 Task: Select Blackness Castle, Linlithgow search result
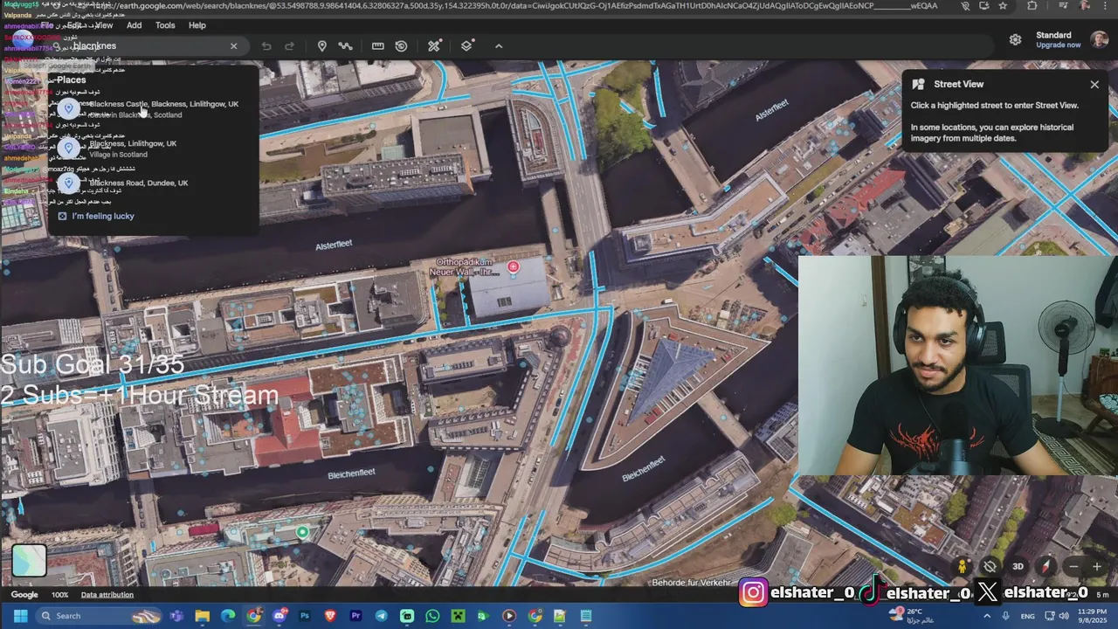pos(154,109)
